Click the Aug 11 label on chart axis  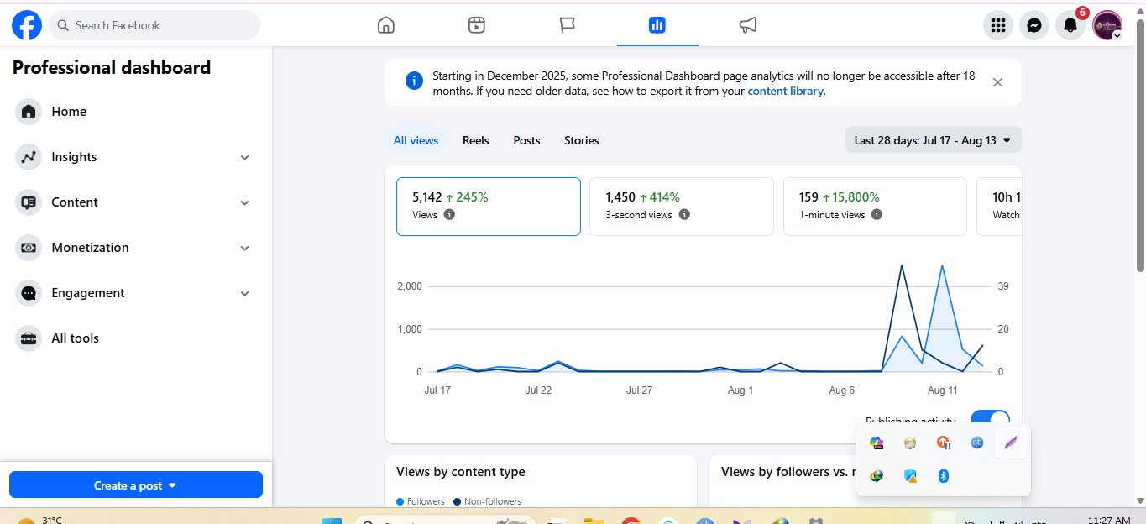tap(942, 390)
